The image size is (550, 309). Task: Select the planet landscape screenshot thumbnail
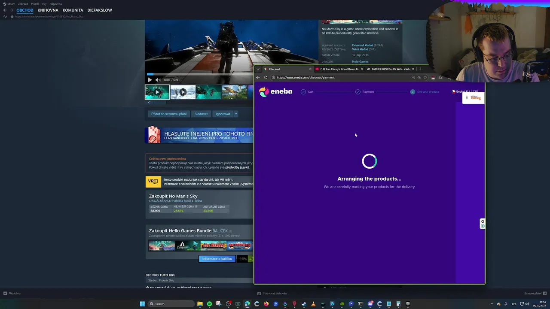[235, 92]
